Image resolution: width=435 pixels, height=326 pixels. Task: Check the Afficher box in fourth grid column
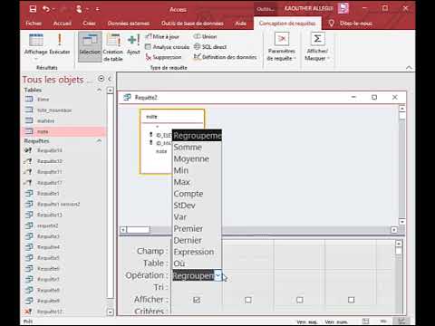351,300
